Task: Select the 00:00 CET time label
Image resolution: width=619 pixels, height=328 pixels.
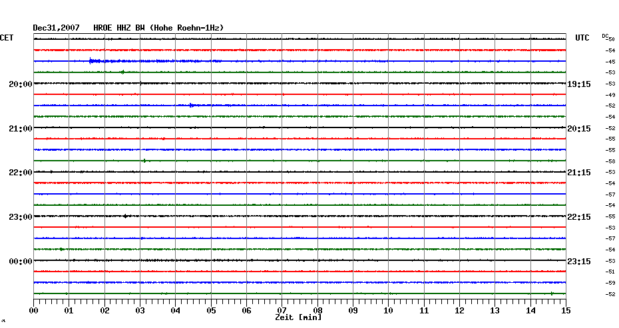Action: tap(21, 262)
